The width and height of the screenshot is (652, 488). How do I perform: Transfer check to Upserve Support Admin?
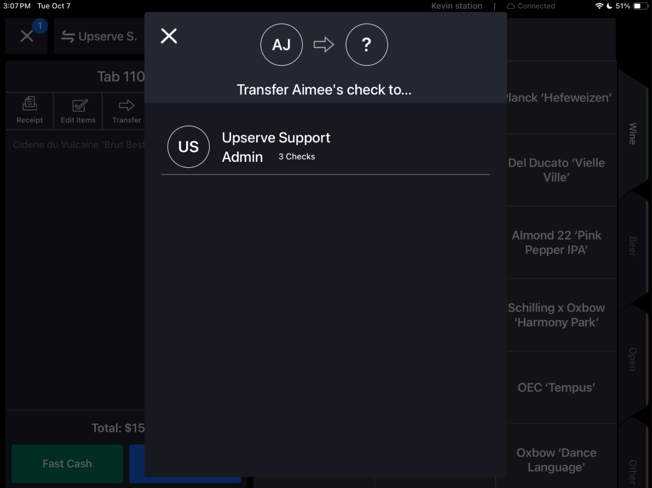coord(326,147)
